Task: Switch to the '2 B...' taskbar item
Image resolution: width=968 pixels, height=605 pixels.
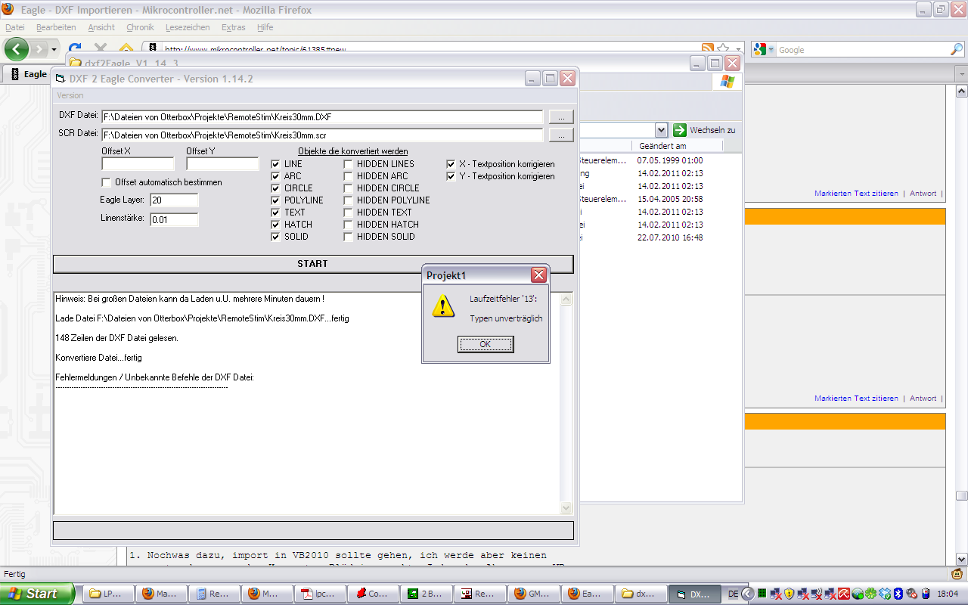Action: coord(427,594)
